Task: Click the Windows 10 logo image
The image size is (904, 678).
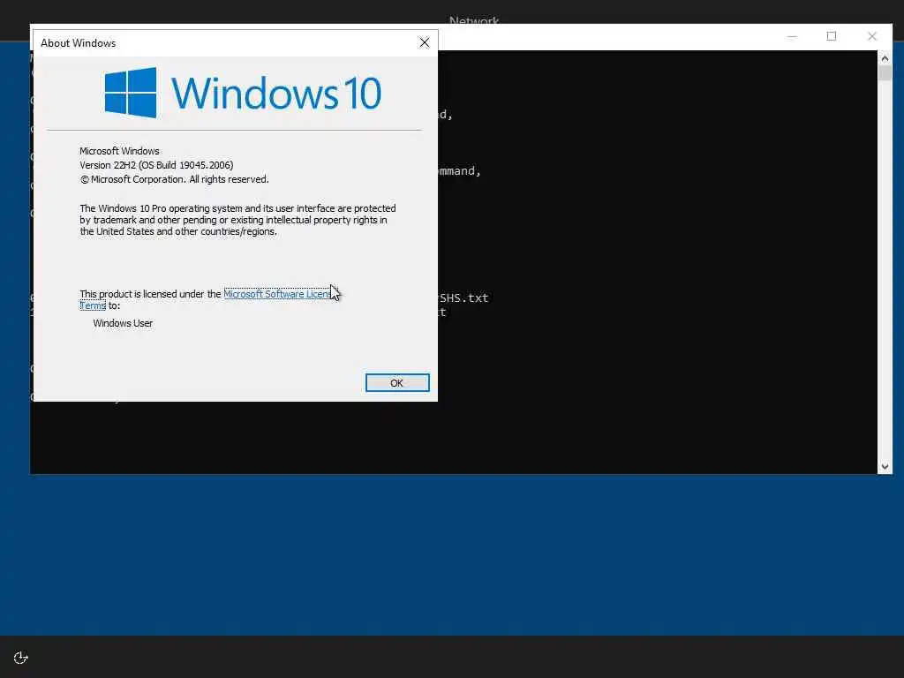Action: (243, 92)
